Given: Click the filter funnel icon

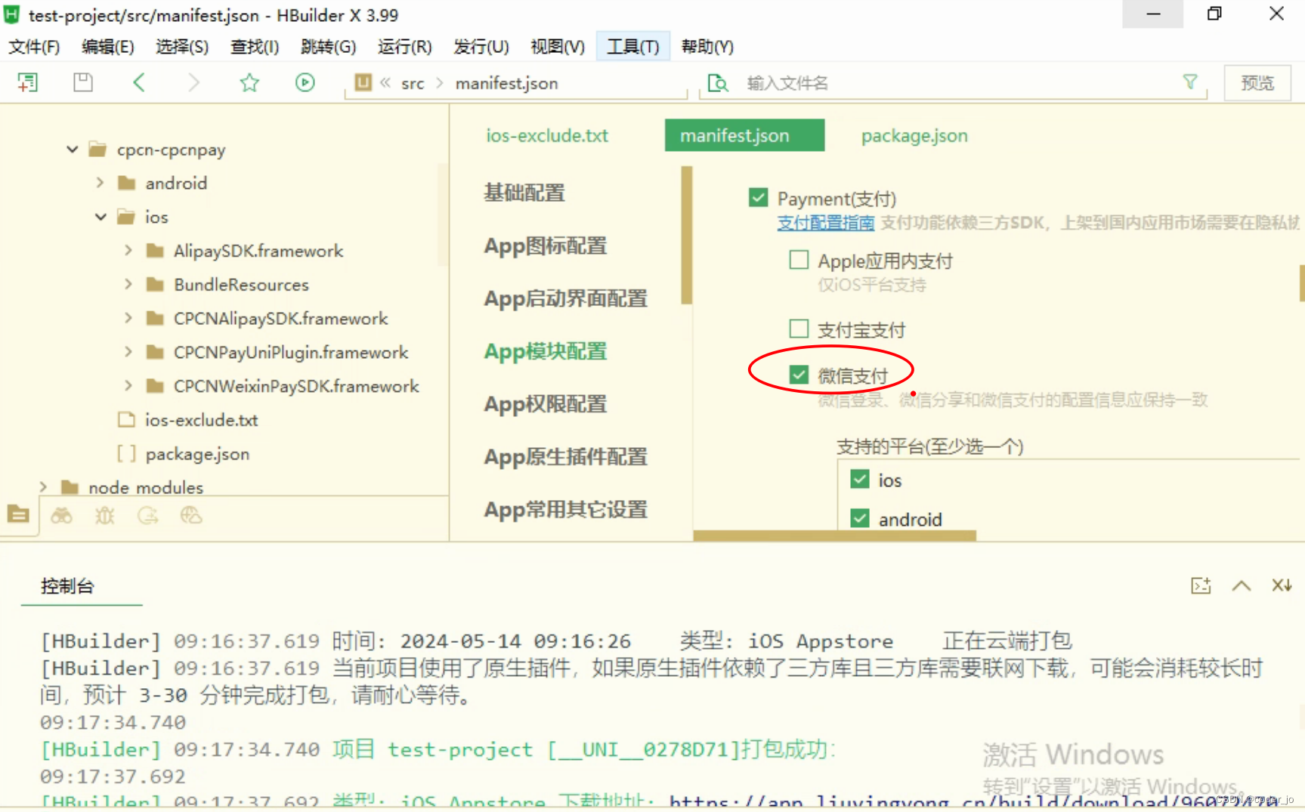Looking at the screenshot, I should click(x=1190, y=82).
